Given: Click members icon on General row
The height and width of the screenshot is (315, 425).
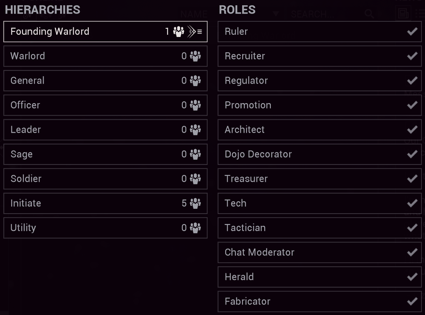Looking at the screenshot, I should point(196,80).
